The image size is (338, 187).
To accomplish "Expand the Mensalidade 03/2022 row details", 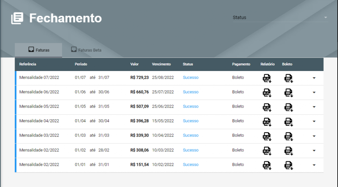I will (x=314, y=136).
